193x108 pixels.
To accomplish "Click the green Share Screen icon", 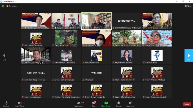I will (106, 103).
